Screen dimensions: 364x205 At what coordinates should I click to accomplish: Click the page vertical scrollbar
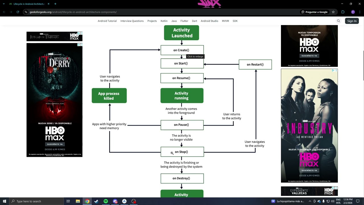click(363, 65)
